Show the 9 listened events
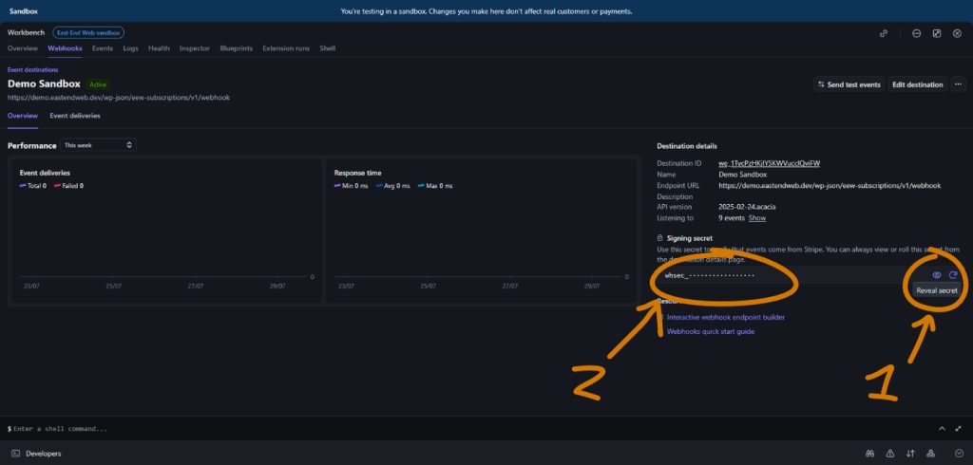 (x=757, y=218)
